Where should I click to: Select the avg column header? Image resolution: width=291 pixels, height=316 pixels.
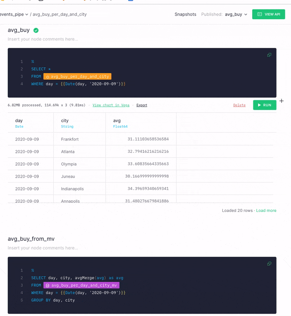tap(141, 123)
